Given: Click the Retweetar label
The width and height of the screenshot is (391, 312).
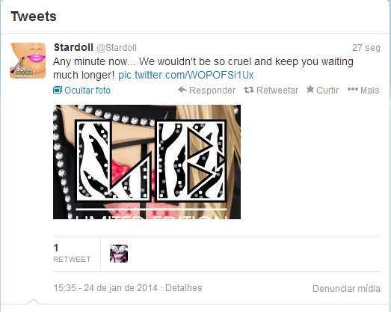Looking at the screenshot, I should pyautogui.click(x=277, y=90).
